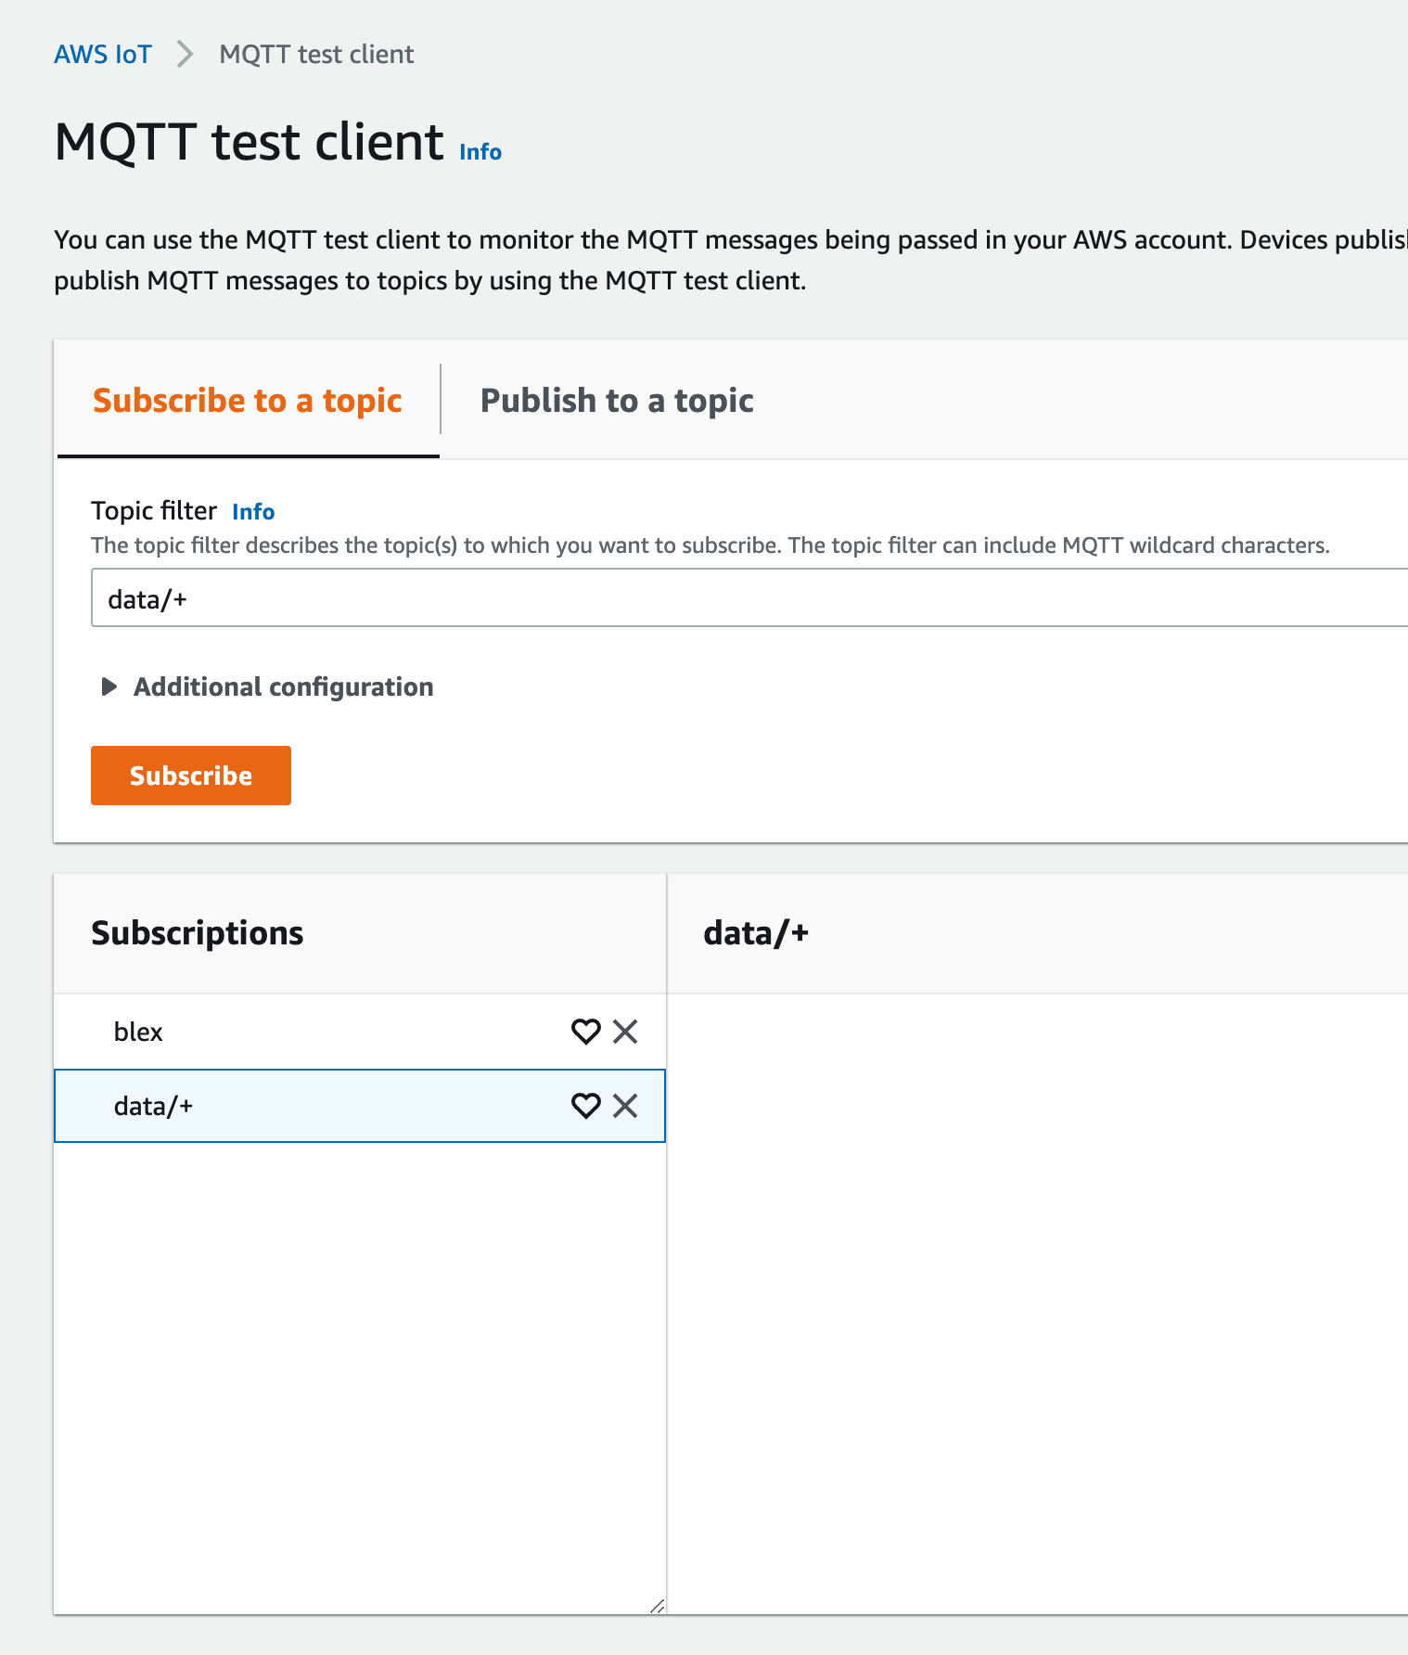The width and height of the screenshot is (1408, 1655).
Task: Favorite the data/+ subscription with heart icon
Action: coord(585,1106)
